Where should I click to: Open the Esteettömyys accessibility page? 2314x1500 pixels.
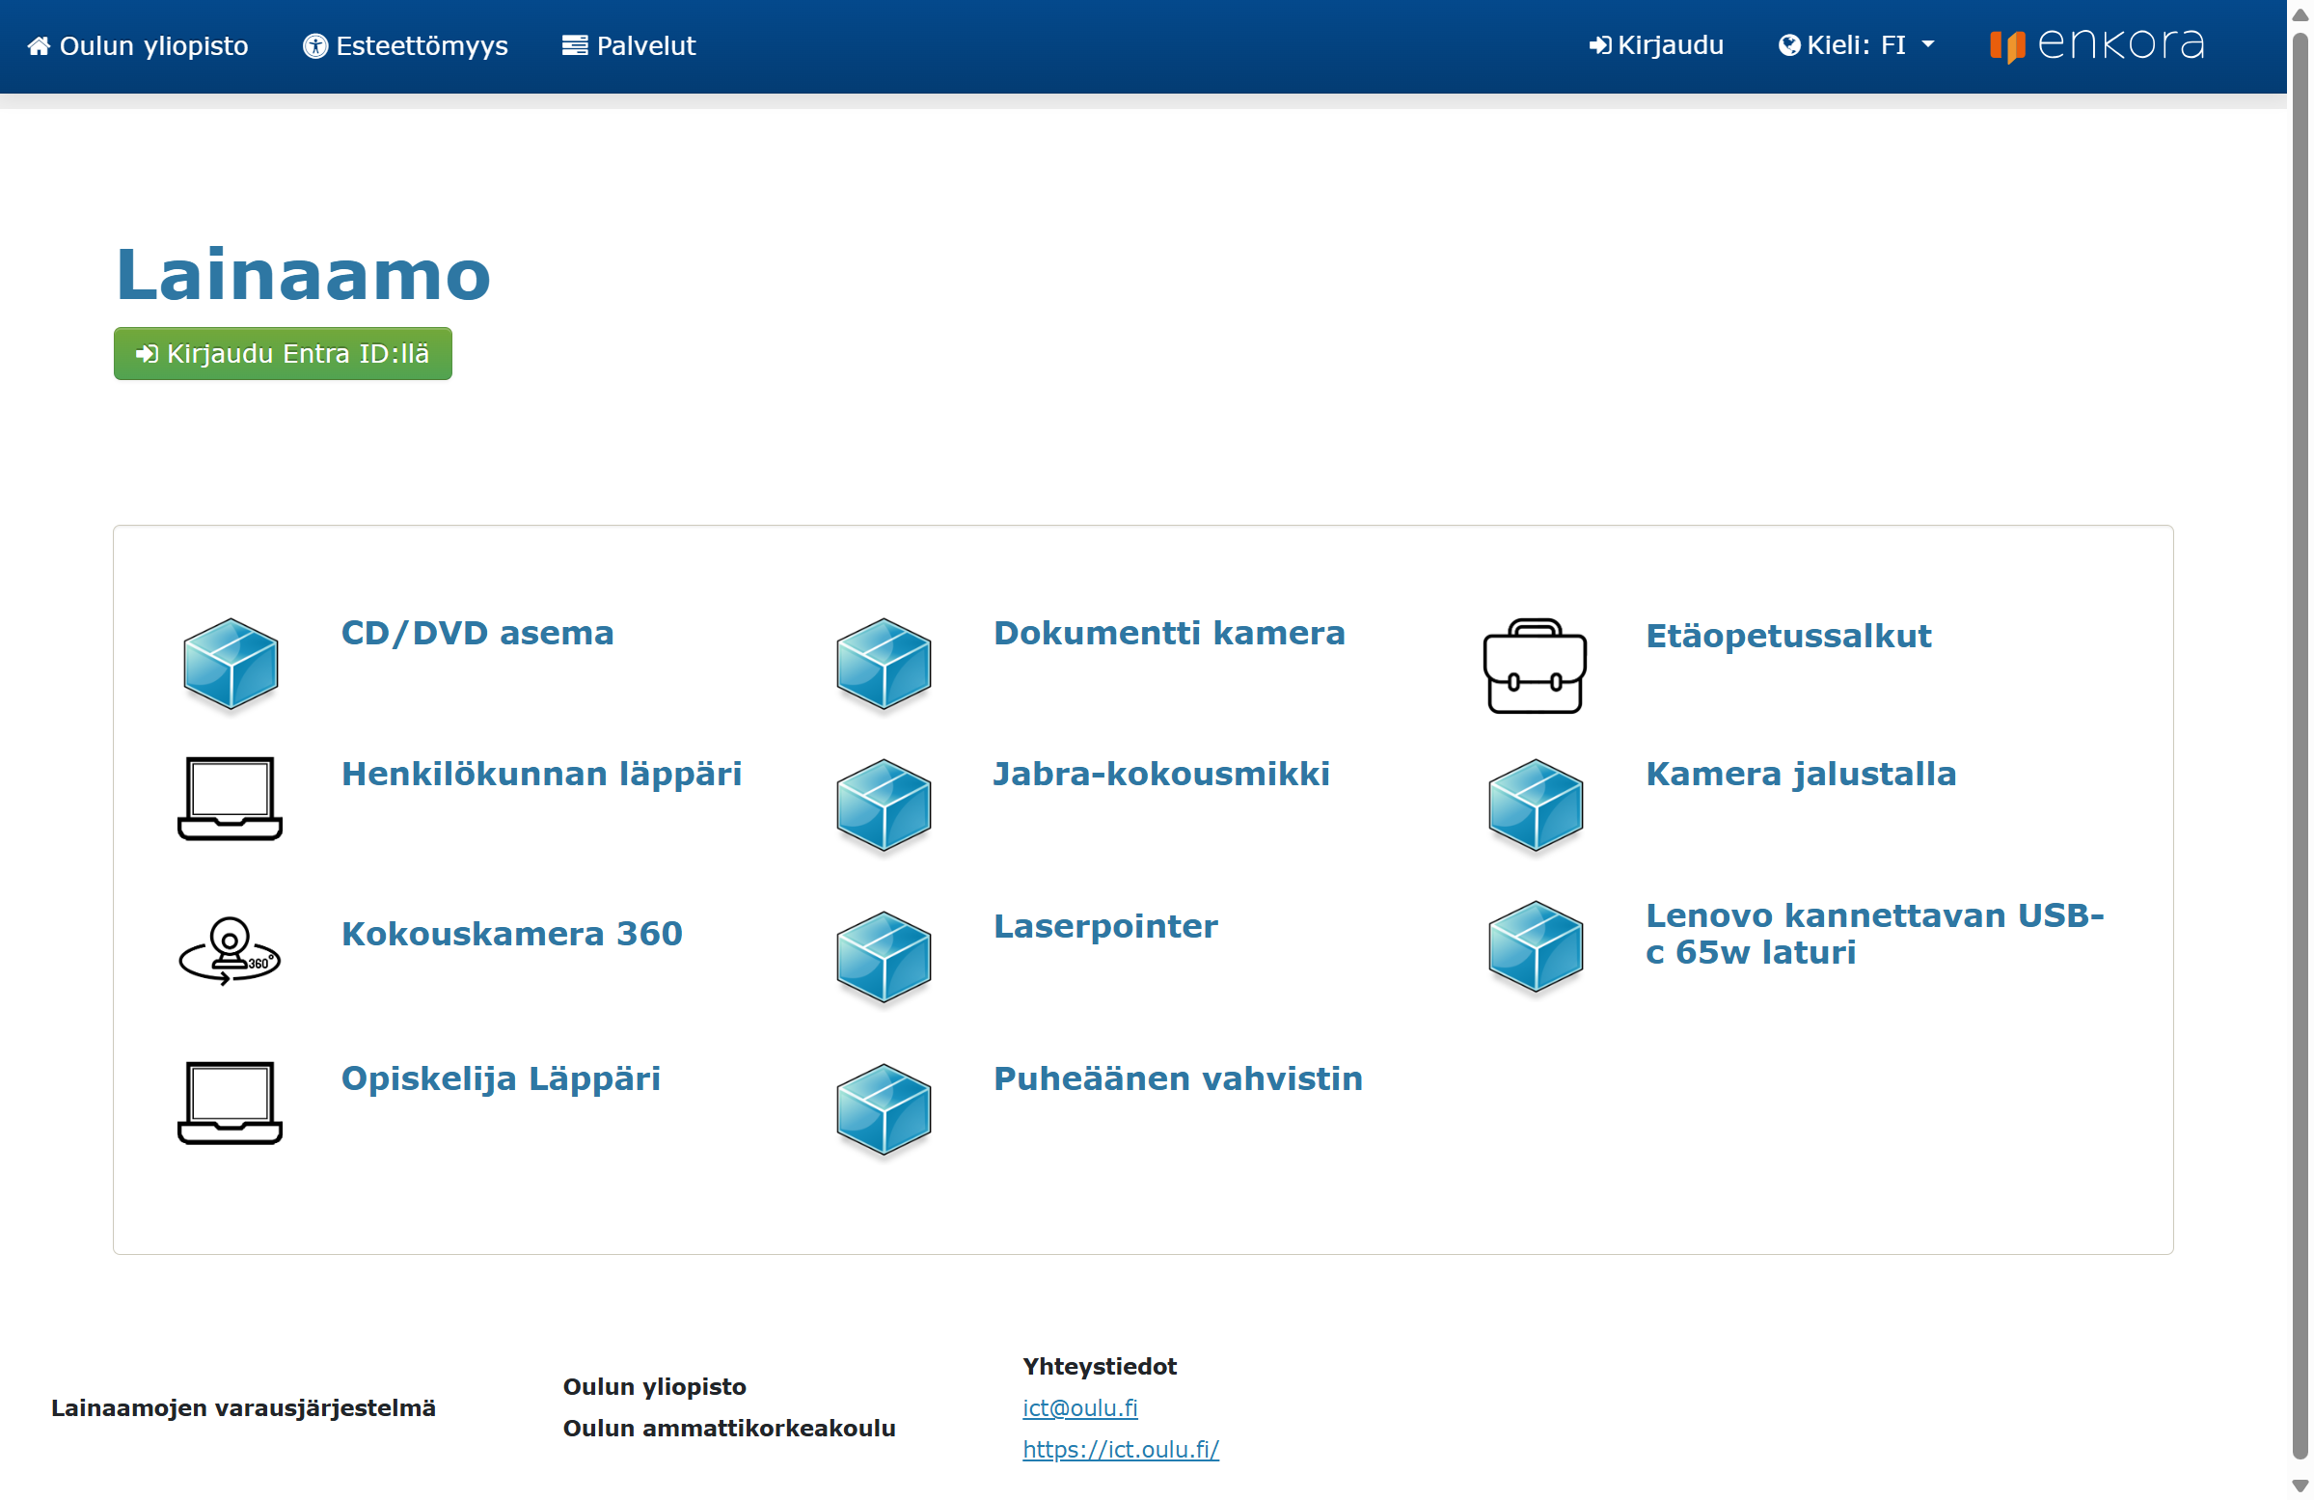[x=405, y=45]
